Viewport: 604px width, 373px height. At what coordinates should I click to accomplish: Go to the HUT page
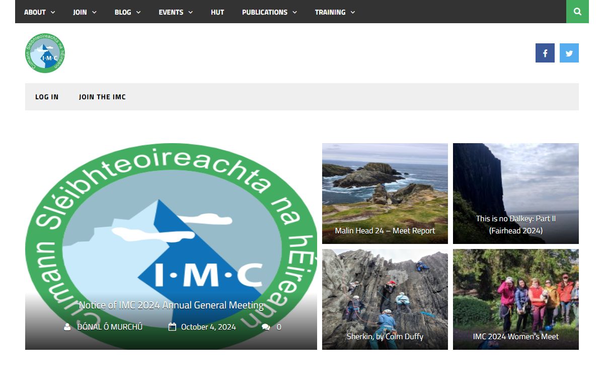click(x=217, y=12)
